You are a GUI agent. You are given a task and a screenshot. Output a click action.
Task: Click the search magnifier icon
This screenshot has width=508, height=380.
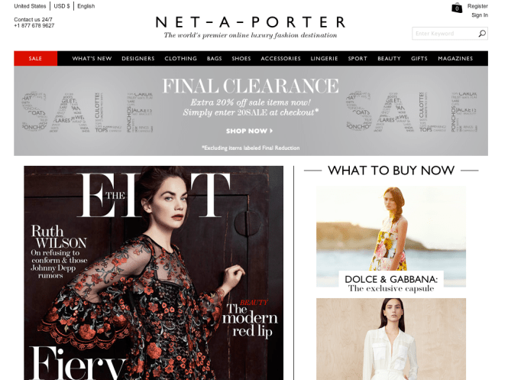pos(482,34)
